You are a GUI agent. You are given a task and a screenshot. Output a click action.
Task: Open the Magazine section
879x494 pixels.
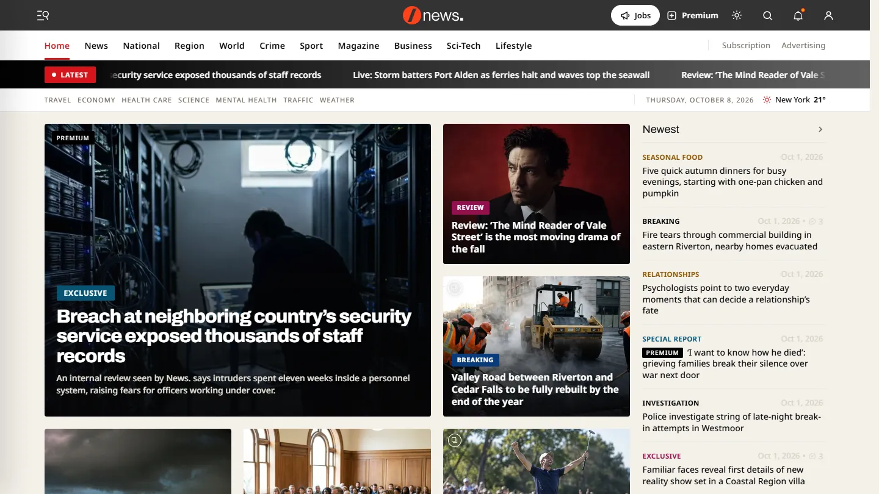pos(358,46)
